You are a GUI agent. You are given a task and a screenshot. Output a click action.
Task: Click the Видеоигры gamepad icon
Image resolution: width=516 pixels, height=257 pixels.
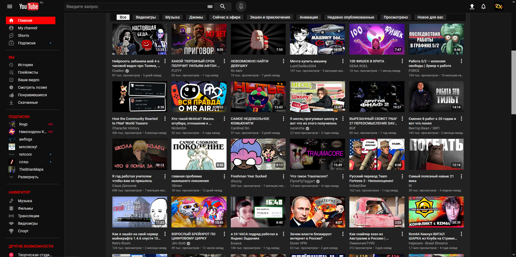pyautogui.click(x=11, y=223)
